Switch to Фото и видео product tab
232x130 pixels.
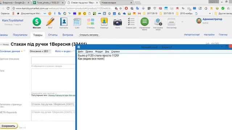point(63,51)
